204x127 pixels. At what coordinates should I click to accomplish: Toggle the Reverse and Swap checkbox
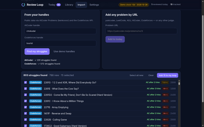tap(26, 113)
